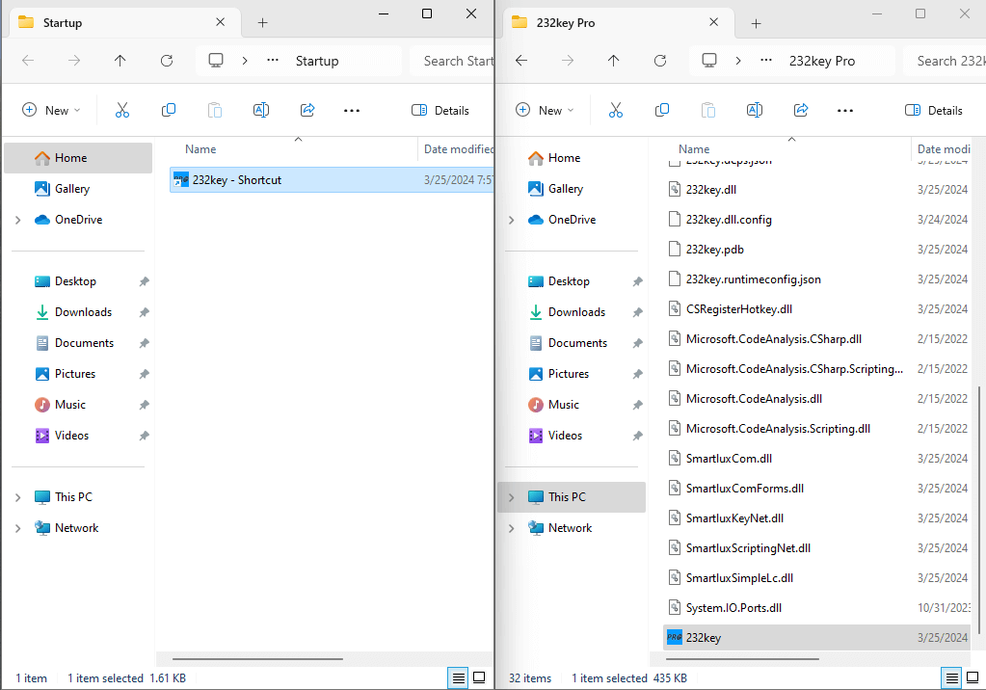Go up one level in Startup window
Image resolution: width=986 pixels, height=690 pixels.
[x=120, y=61]
